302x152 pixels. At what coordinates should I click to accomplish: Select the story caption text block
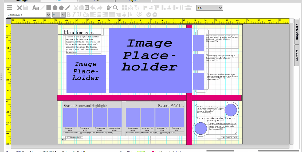tap(83, 44)
